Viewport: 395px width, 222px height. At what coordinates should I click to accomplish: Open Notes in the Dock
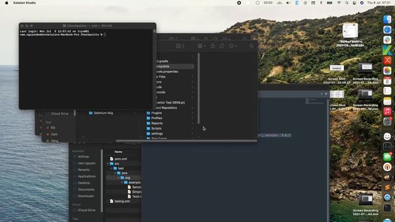387,101
